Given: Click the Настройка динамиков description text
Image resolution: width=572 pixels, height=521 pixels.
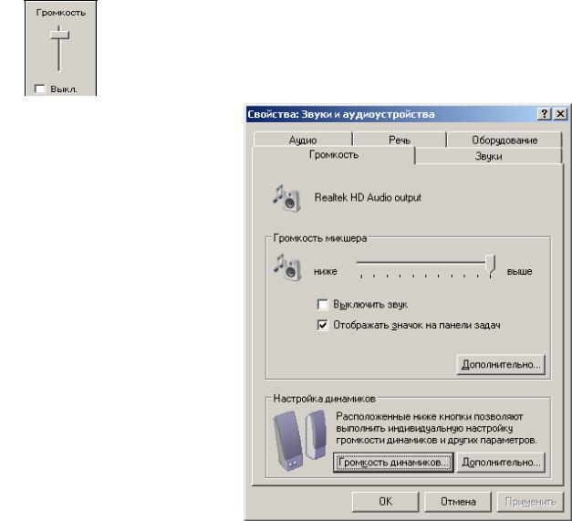Looking at the screenshot, I should click(x=436, y=428).
